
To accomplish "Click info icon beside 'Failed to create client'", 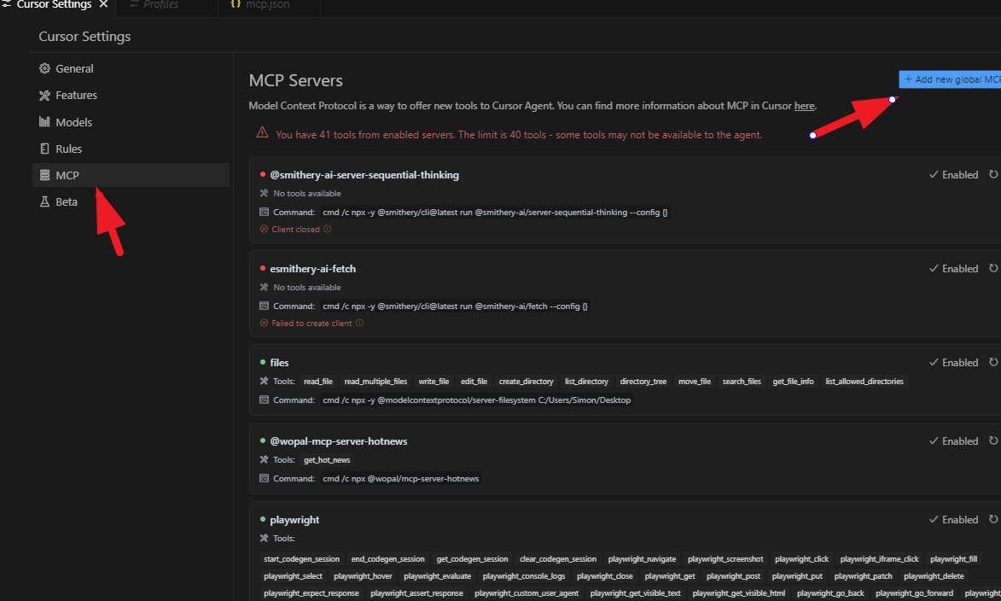I will tap(359, 323).
